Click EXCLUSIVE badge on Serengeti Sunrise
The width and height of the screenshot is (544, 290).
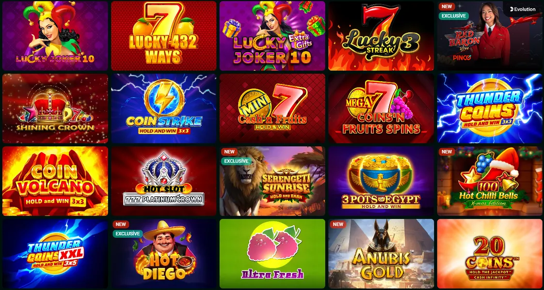[x=236, y=161]
